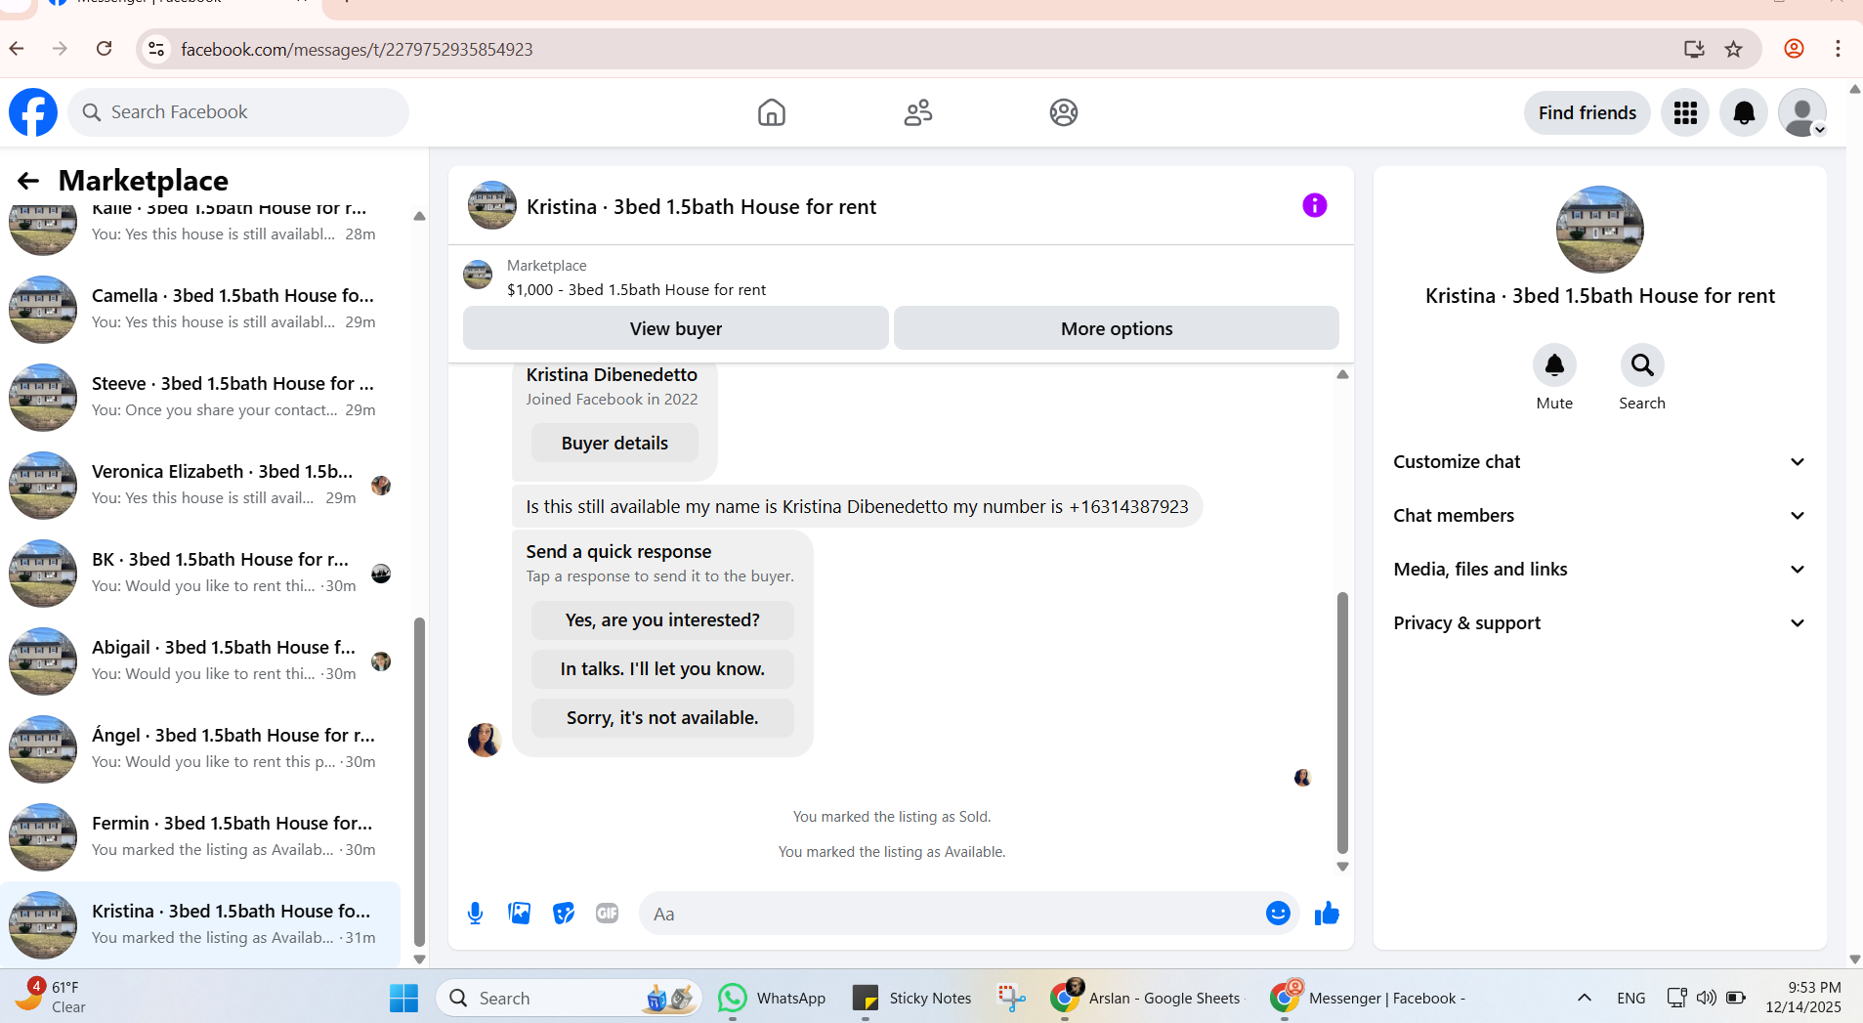Open WhatsApp from the taskbar

pyautogui.click(x=772, y=998)
